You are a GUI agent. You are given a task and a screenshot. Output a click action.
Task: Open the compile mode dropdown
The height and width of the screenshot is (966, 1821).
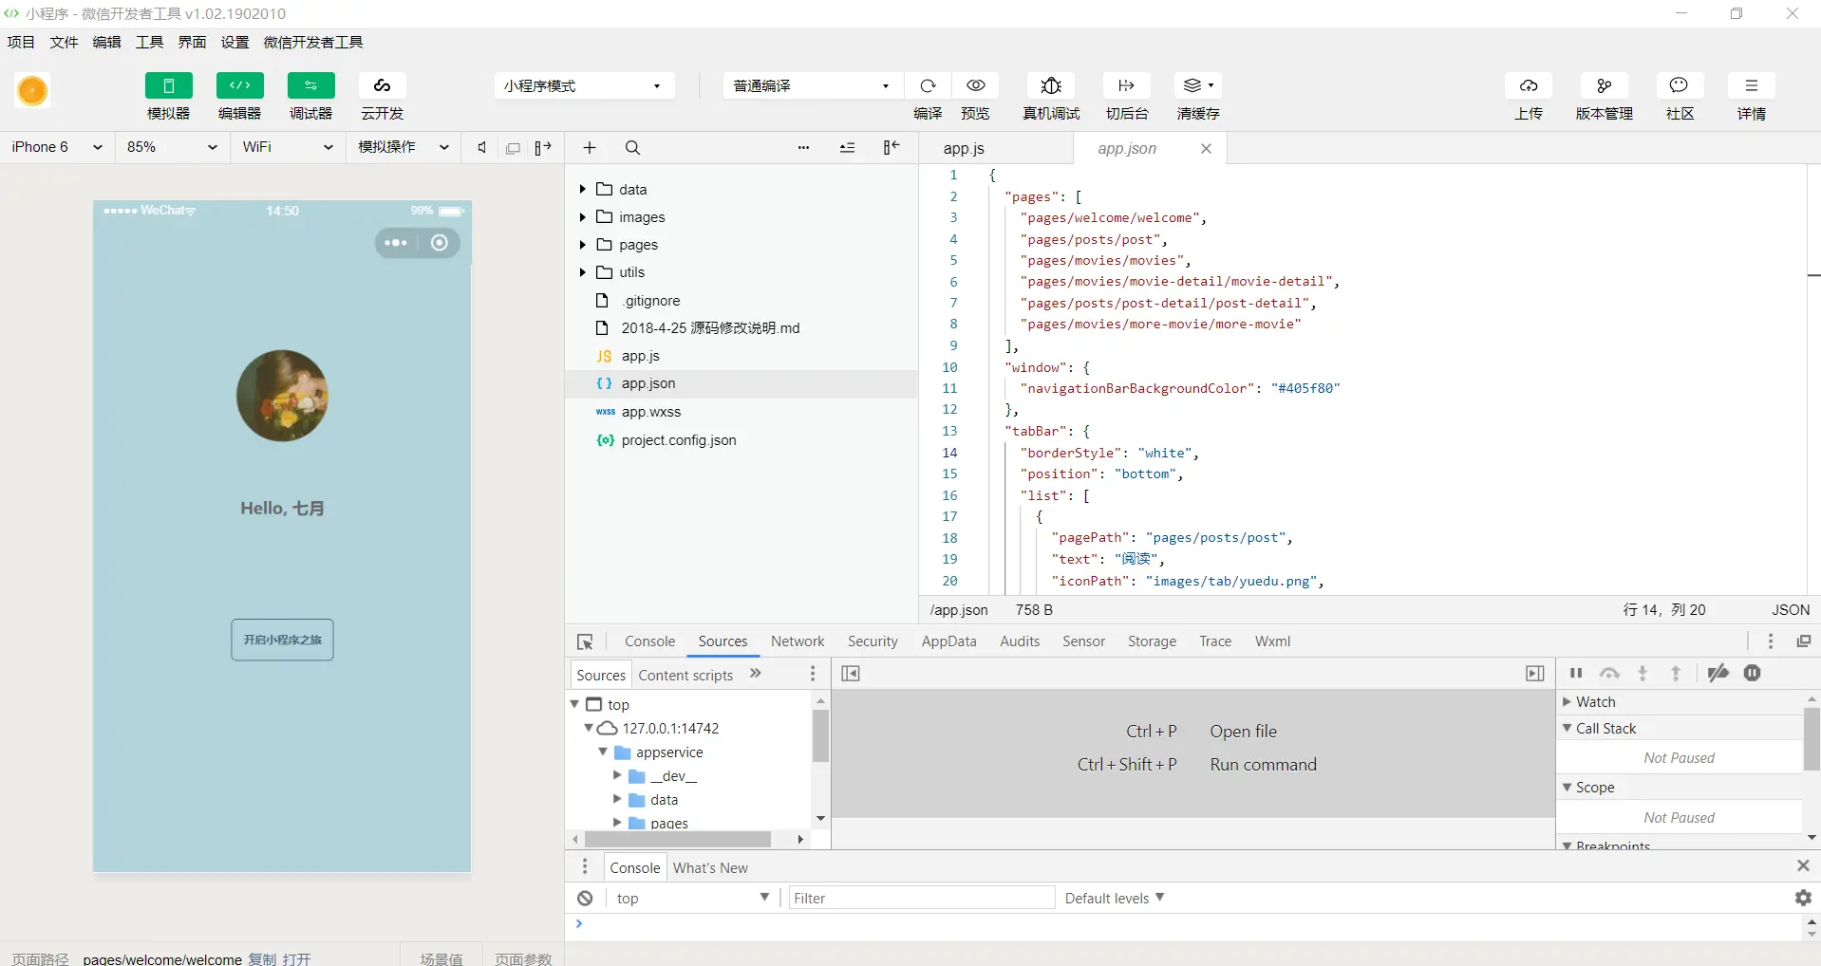coord(812,85)
